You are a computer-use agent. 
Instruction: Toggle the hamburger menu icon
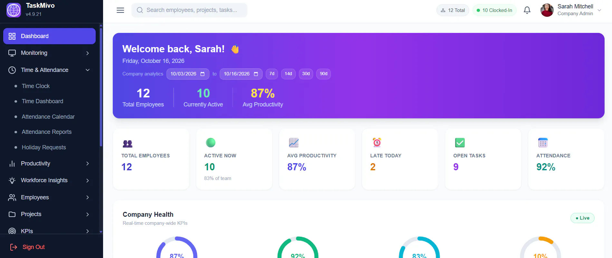pos(120,10)
